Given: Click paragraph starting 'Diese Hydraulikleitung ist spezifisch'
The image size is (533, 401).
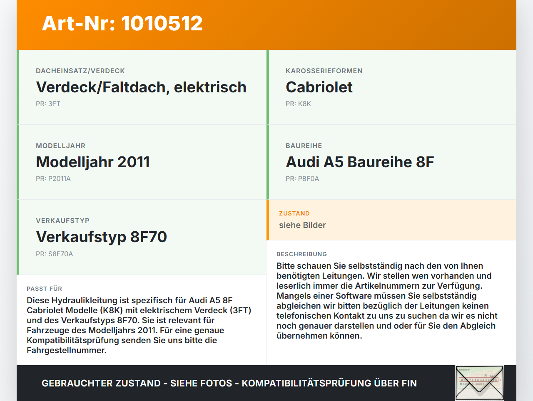Looking at the screenshot, I should (139, 325).
